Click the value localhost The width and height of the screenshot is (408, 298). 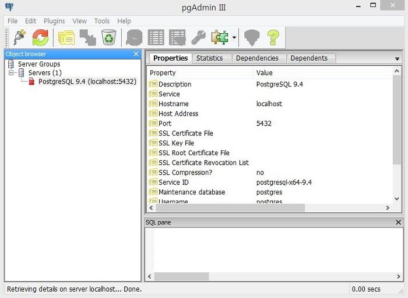click(269, 104)
